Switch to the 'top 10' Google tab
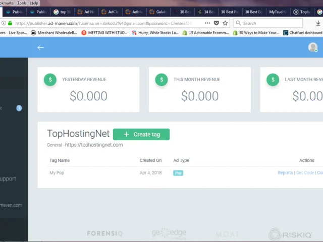 [x=62, y=12]
